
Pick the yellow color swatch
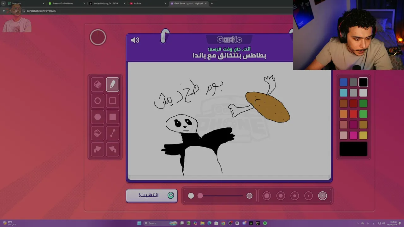click(363, 136)
